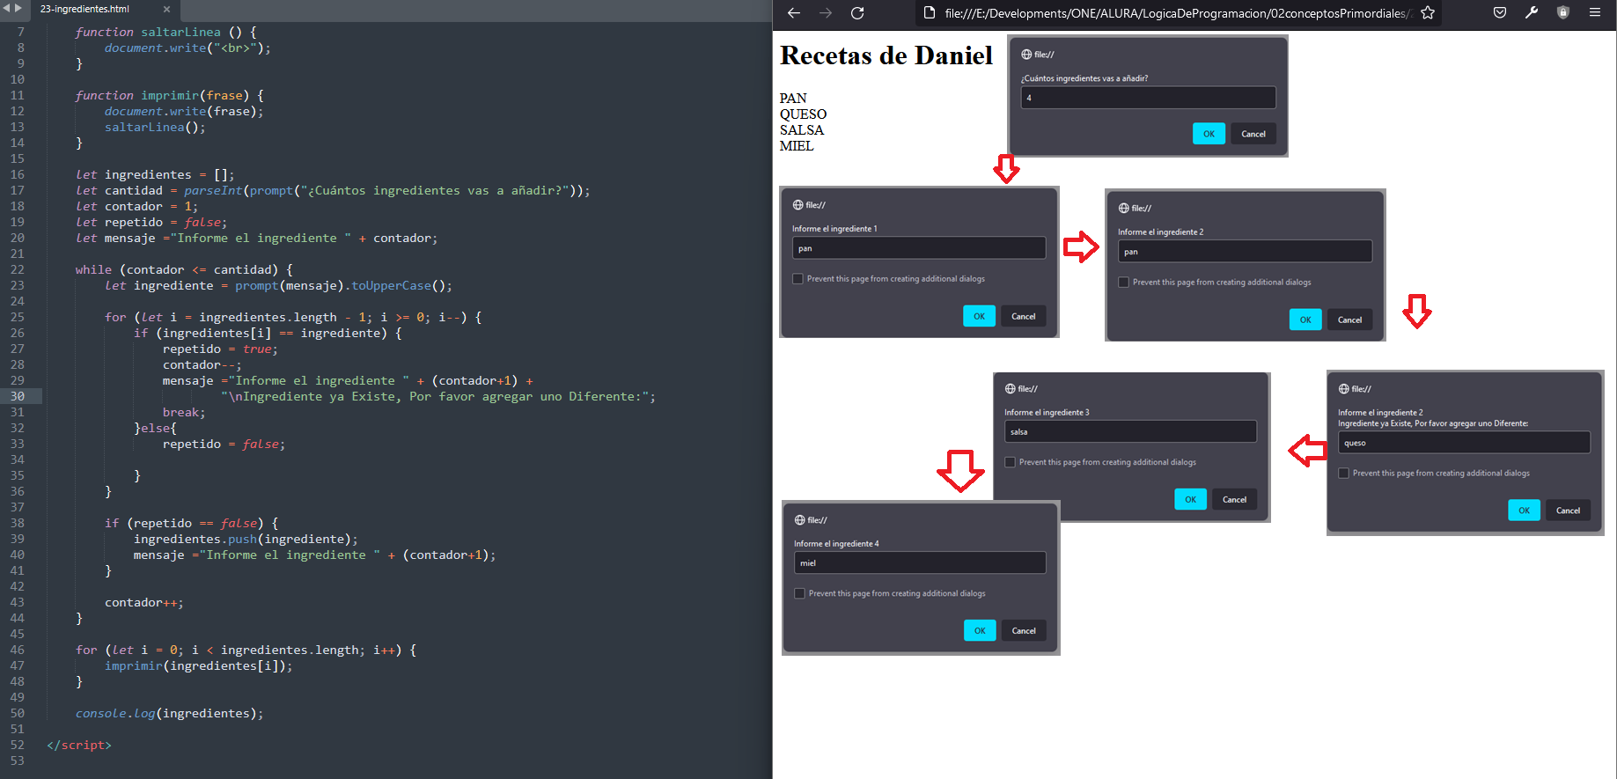Image resolution: width=1617 pixels, height=779 pixels.
Task: Toggle prevent dialogs checkbox in ingrediente 3 dialog
Action: tap(1010, 462)
